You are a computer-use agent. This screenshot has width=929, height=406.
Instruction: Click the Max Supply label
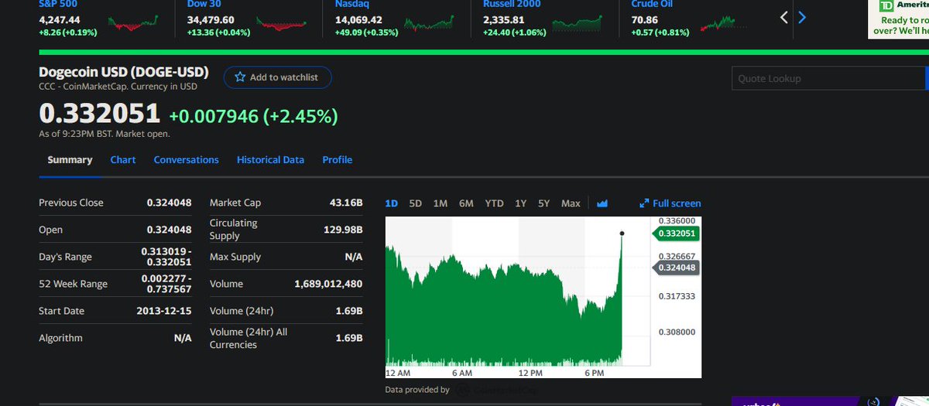tap(235, 257)
